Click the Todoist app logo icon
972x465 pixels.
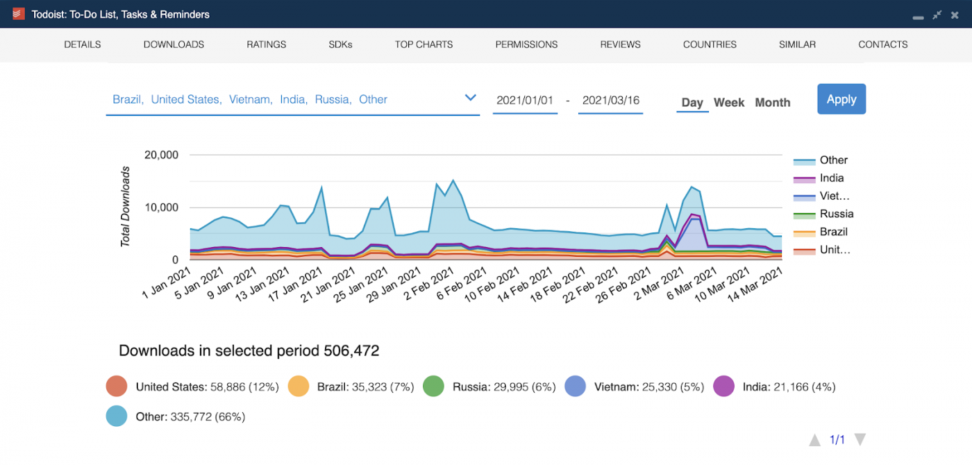[x=19, y=14]
